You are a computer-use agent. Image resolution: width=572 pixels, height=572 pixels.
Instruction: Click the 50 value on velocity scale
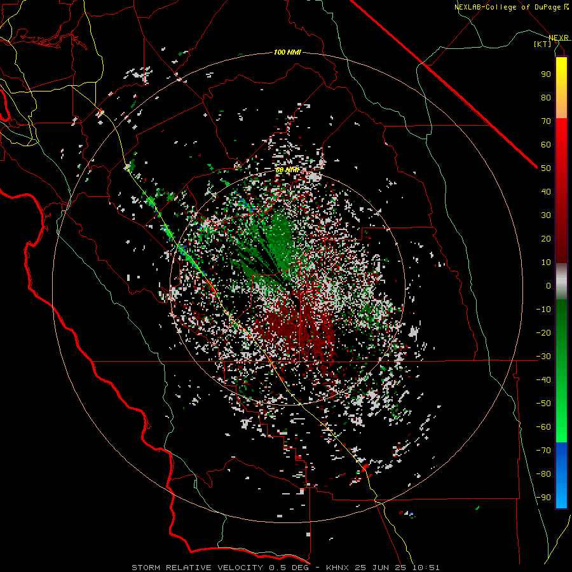(546, 168)
